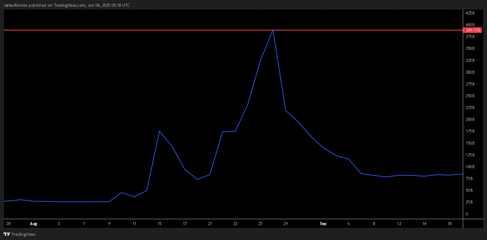Click the 25 B axis label
487x240 pixels.
pyautogui.click(x=469, y=202)
